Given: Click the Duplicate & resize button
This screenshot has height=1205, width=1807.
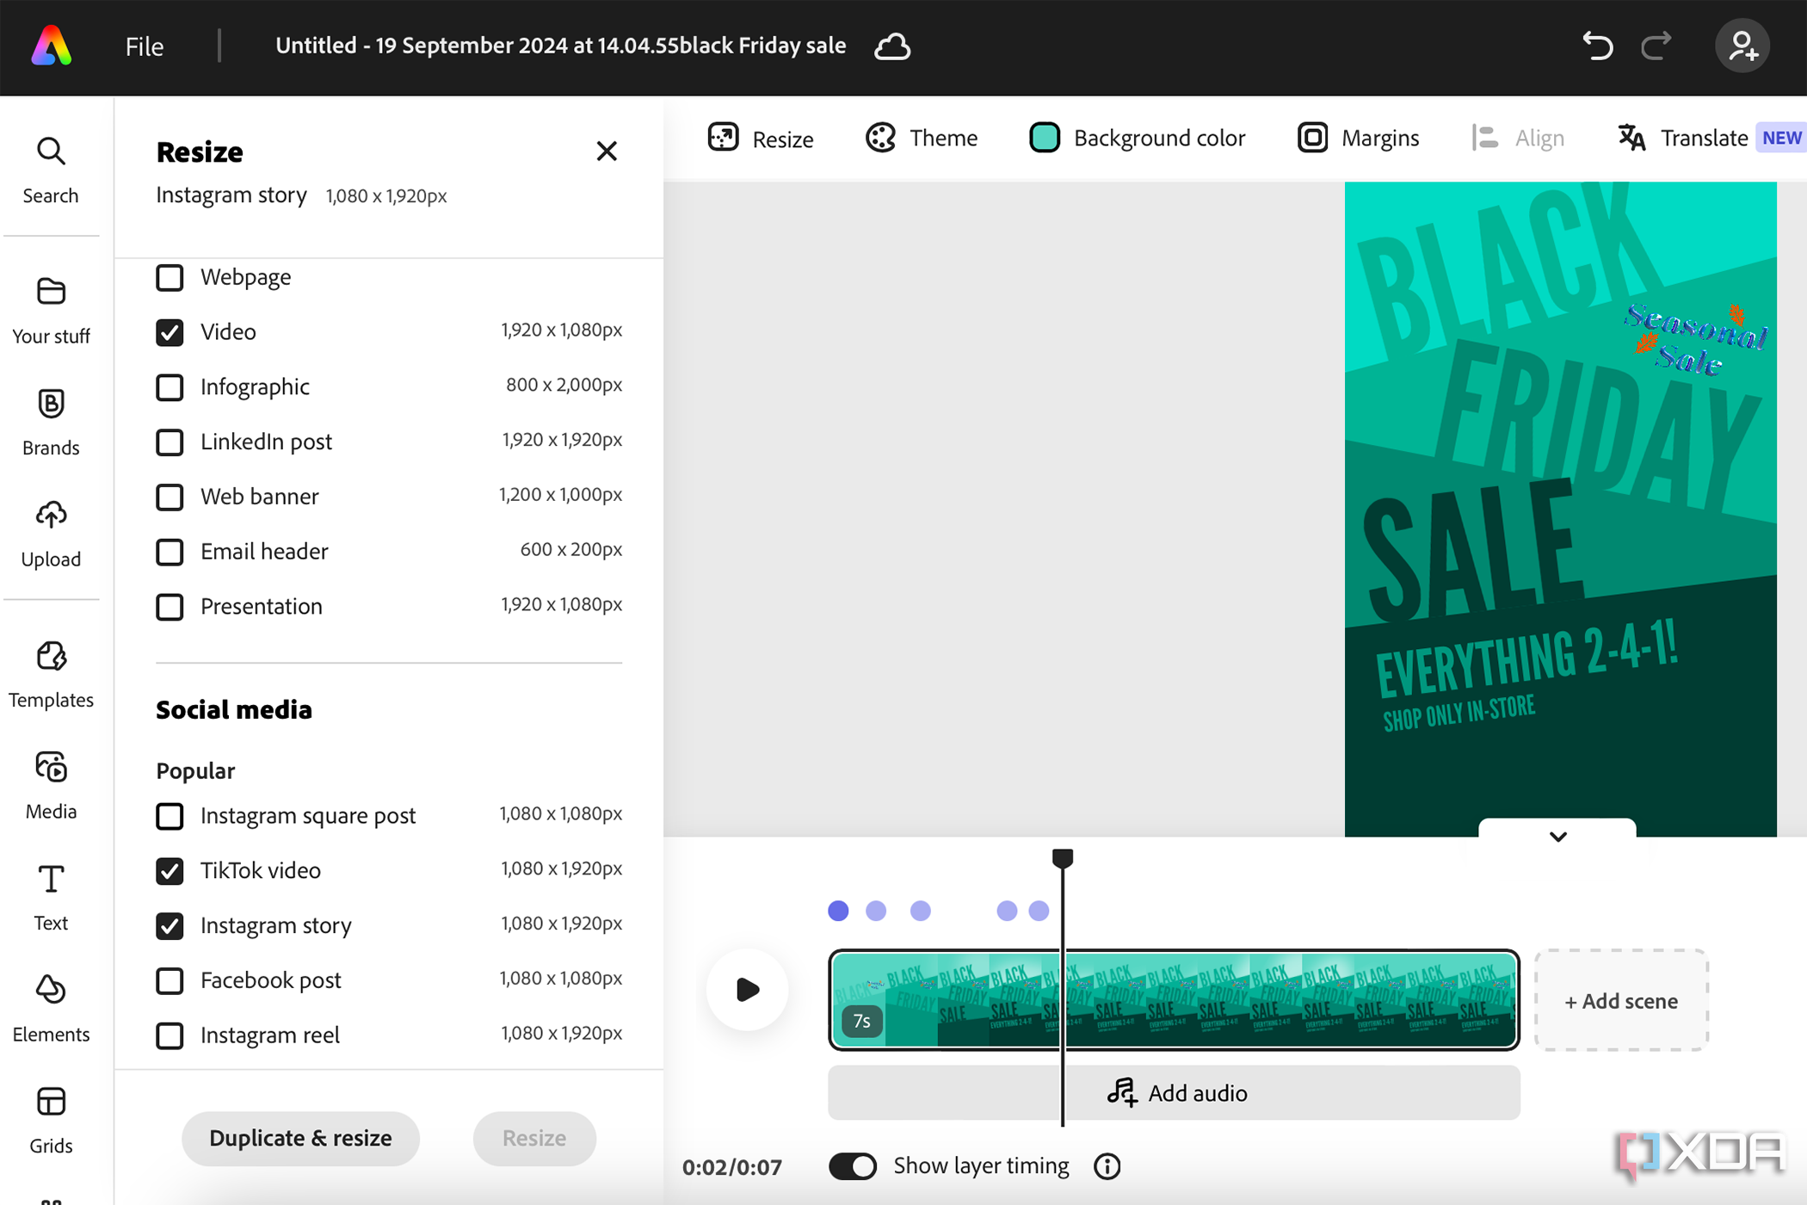Looking at the screenshot, I should 301,1138.
